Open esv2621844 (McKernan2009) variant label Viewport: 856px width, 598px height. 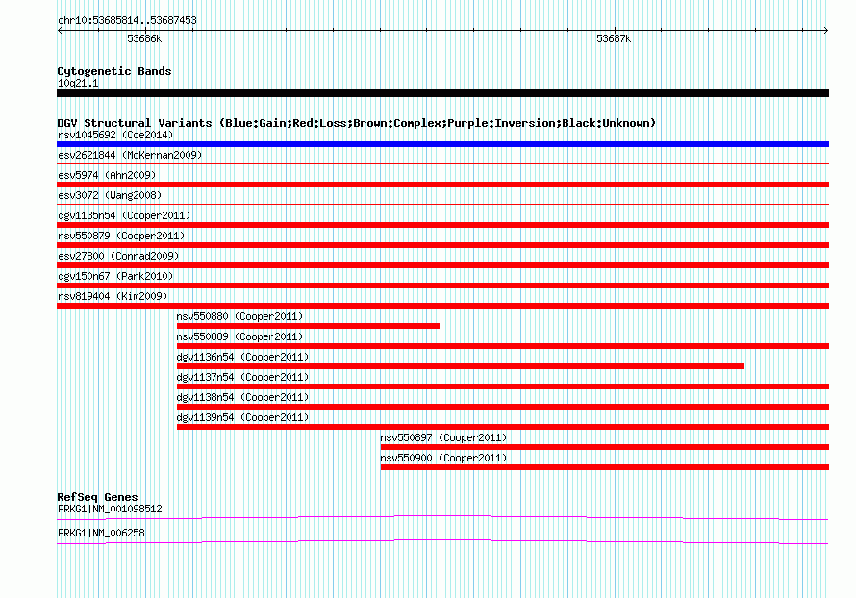130,155
